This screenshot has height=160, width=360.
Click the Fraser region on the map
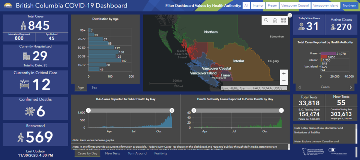(x=226, y=75)
